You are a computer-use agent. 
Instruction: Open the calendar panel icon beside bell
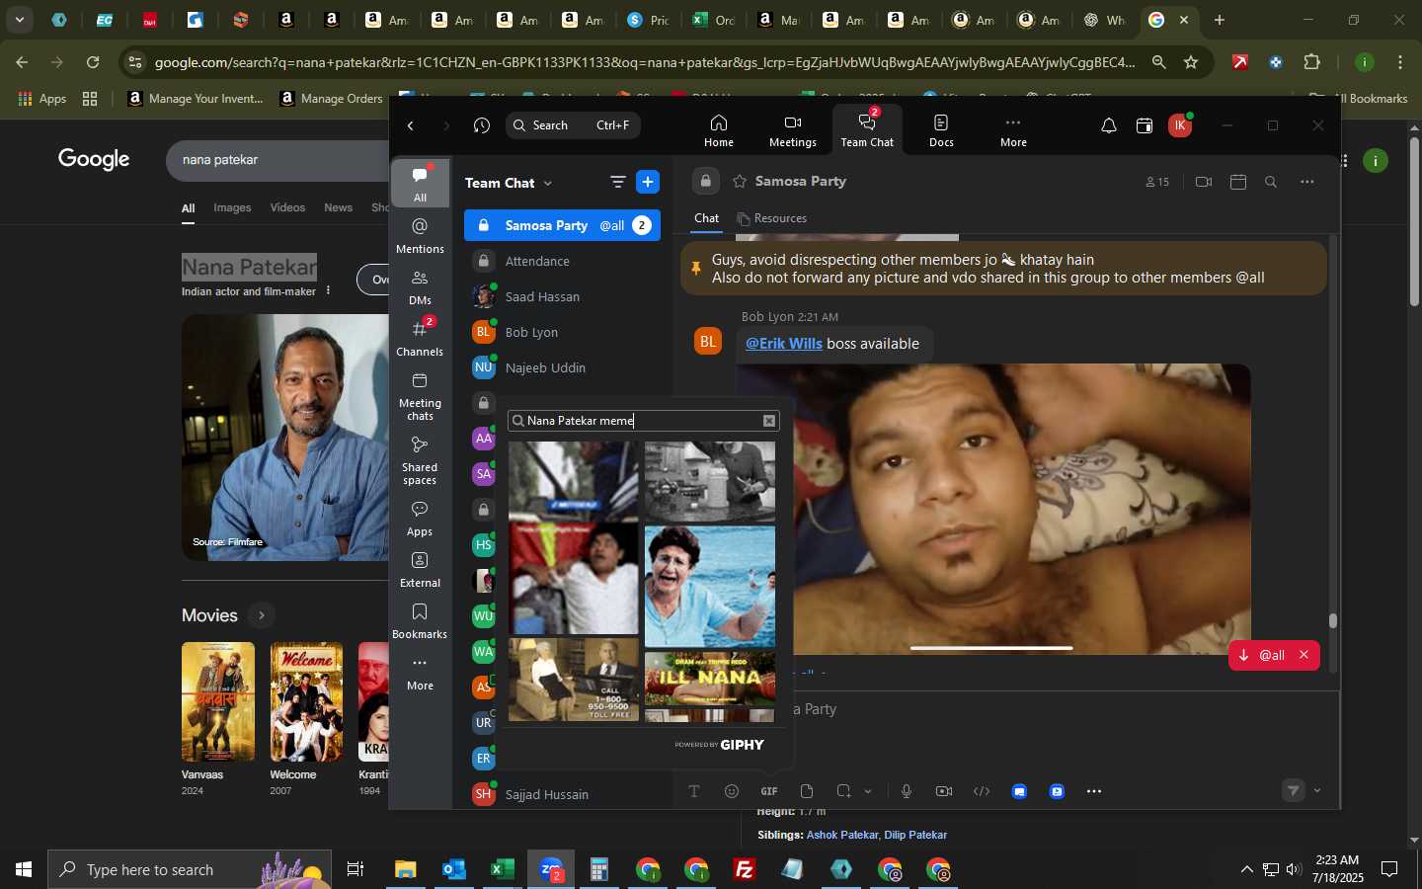[1144, 125]
